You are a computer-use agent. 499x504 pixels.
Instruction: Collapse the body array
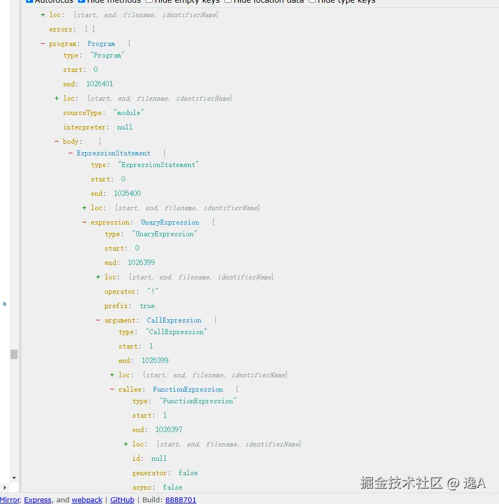tap(56, 141)
